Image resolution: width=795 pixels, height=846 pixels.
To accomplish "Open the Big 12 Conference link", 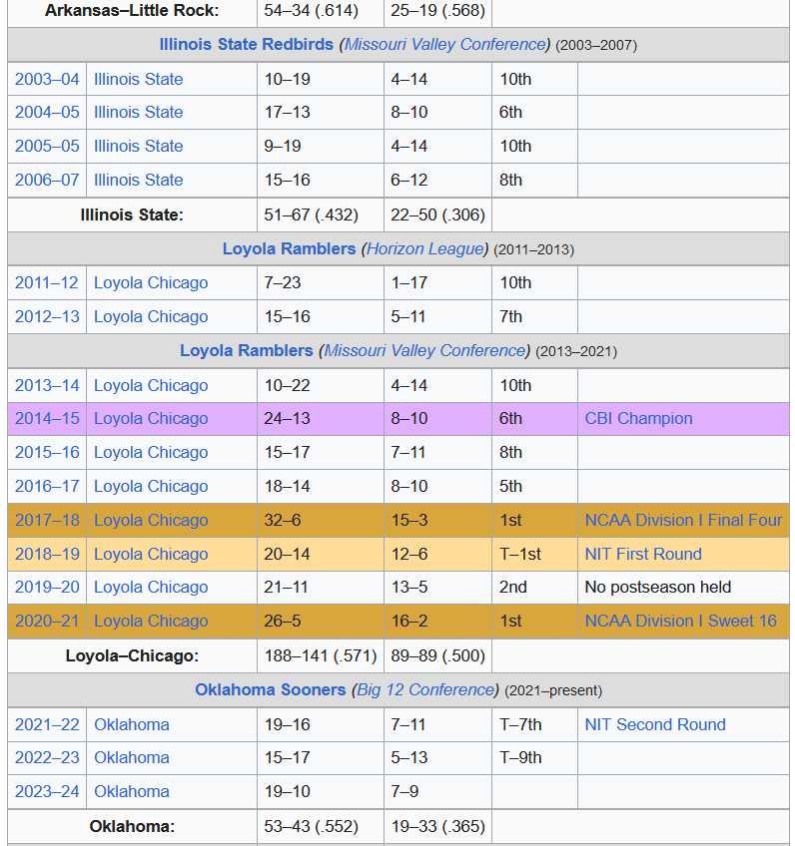I will tap(425, 690).
